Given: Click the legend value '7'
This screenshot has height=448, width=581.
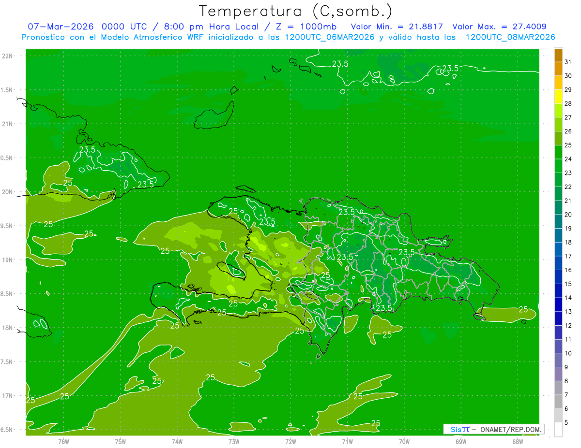Looking at the screenshot, I should point(566,395).
